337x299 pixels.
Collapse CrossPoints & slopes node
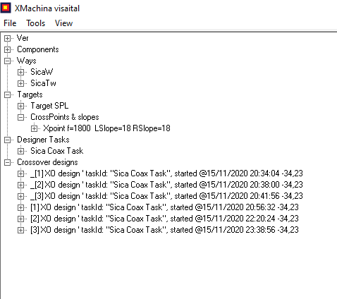tap(21, 117)
